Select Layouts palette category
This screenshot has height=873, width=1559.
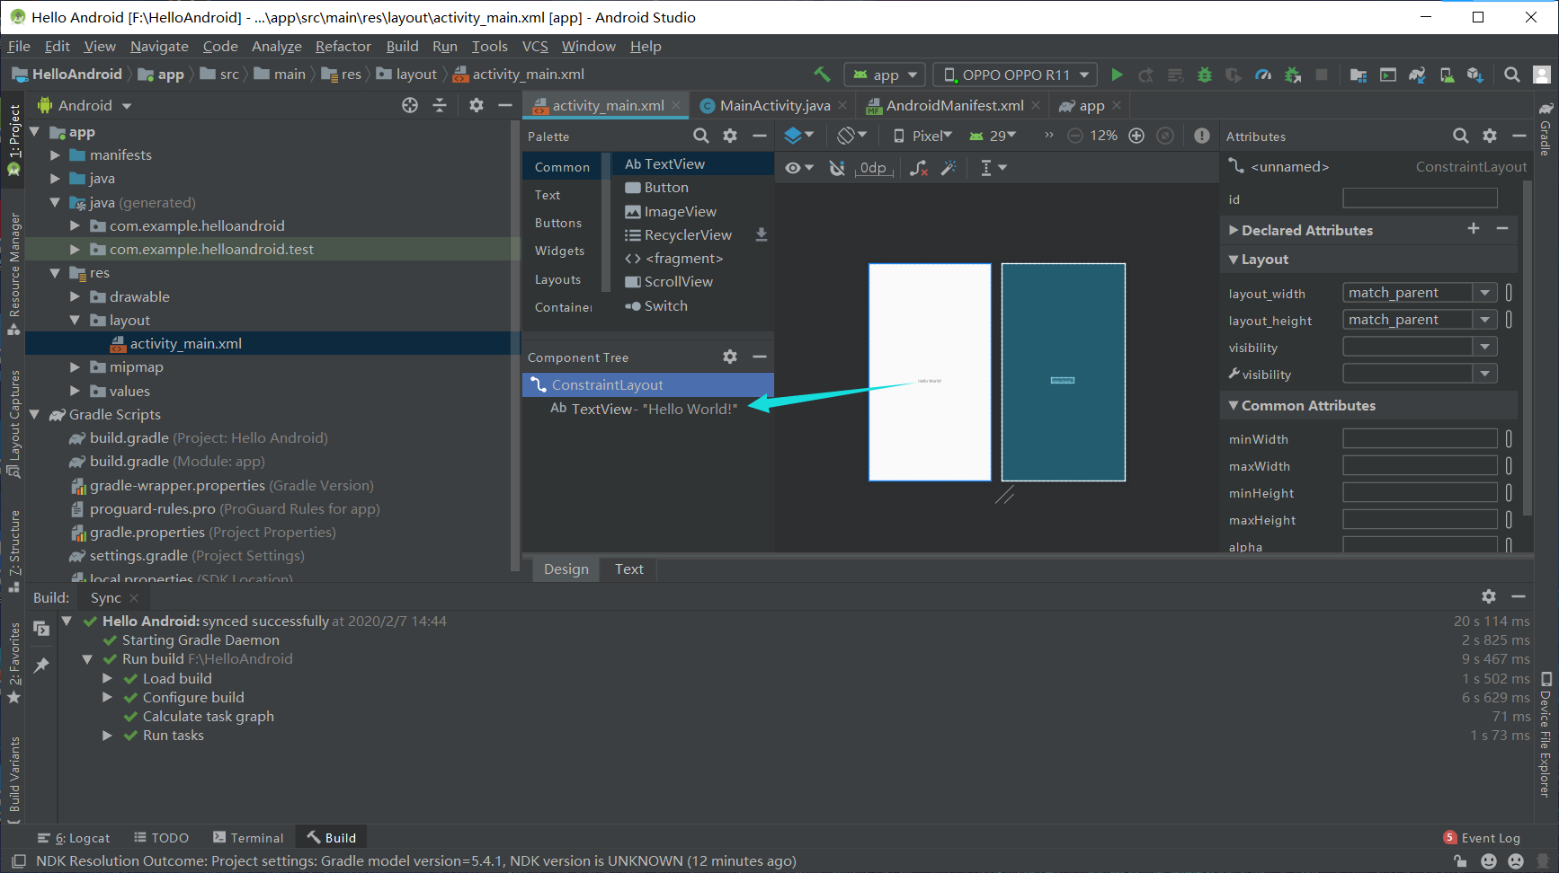pos(558,279)
